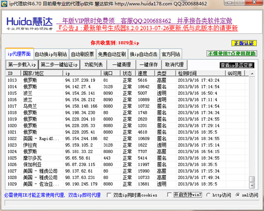The width and height of the screenshot is (264, 211).
Task: Sort by the 类型 column header
Action: pyautogui.click(x=166, y=73)
